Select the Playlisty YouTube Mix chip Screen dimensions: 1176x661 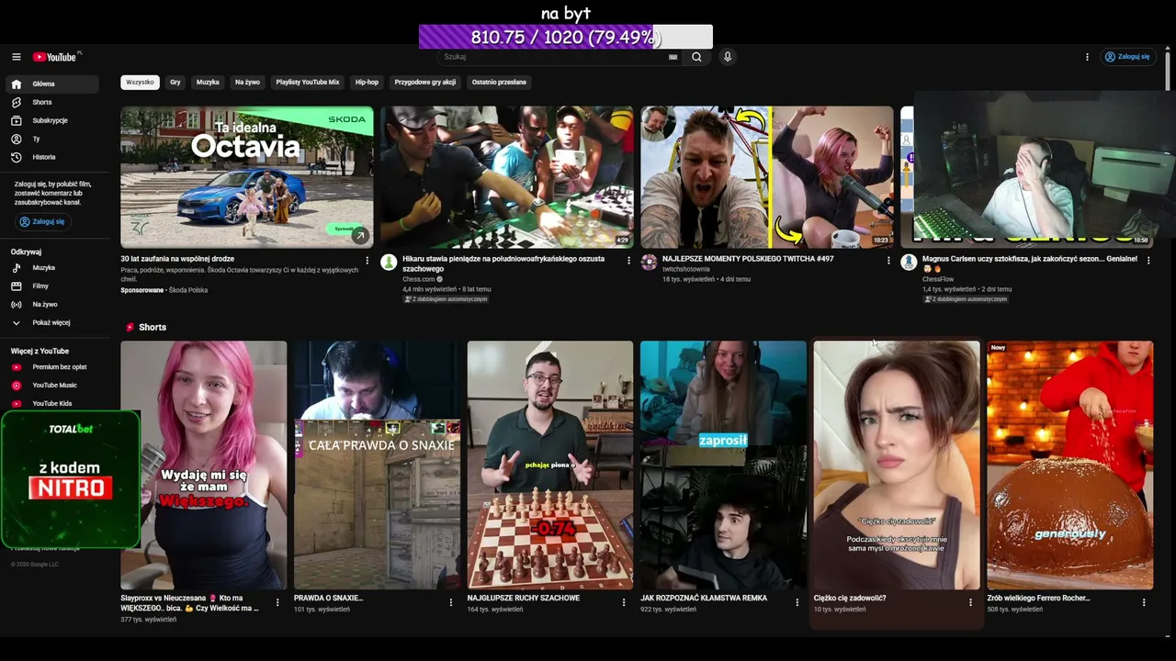point(308,83)
